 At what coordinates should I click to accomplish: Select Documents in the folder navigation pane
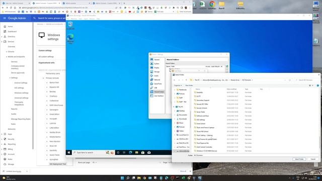click(x=183, y=115)
